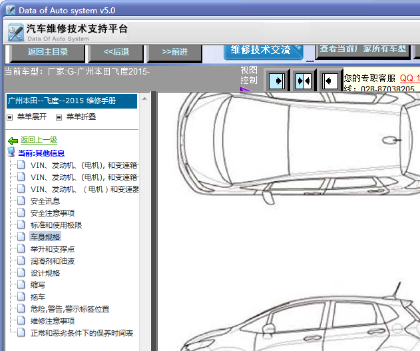Image resolution: width=420 pixels, height=351 pixels.
Task: Open the 润滑剂和油液 document
Action: pyautogui.click(x=53, y=261)
